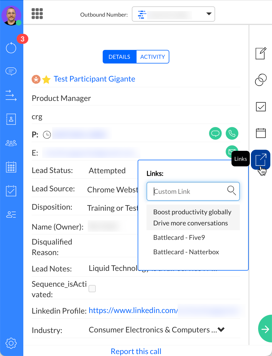Click Report this call link
The width and height of the screenshot is (272, 356).
(136, 351)
